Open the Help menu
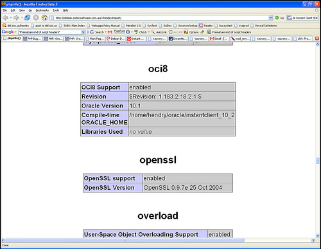Viewport: 321px width, 249px height. click(65, 10)
